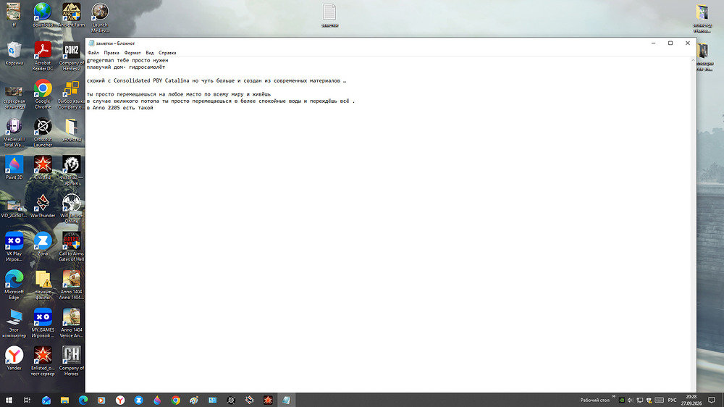724x407 pixels.
Task: Select Anno 1404 Venice desktop icon
Action: (x=71, y=324)
